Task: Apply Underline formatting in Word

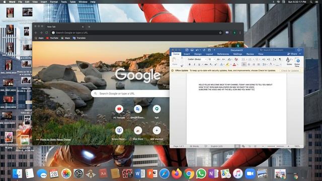Action: point(199,64)
